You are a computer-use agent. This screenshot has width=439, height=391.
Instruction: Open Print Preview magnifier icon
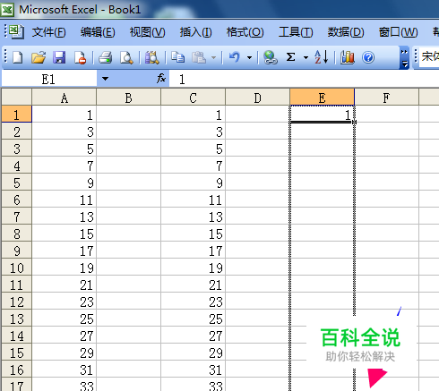[x=126, y=57]
